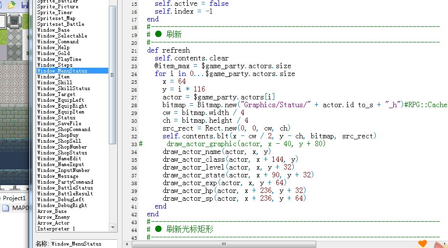The image size is (448, 248).
Task: Click the script list scrollbar thumb
Action: [113, 75]
